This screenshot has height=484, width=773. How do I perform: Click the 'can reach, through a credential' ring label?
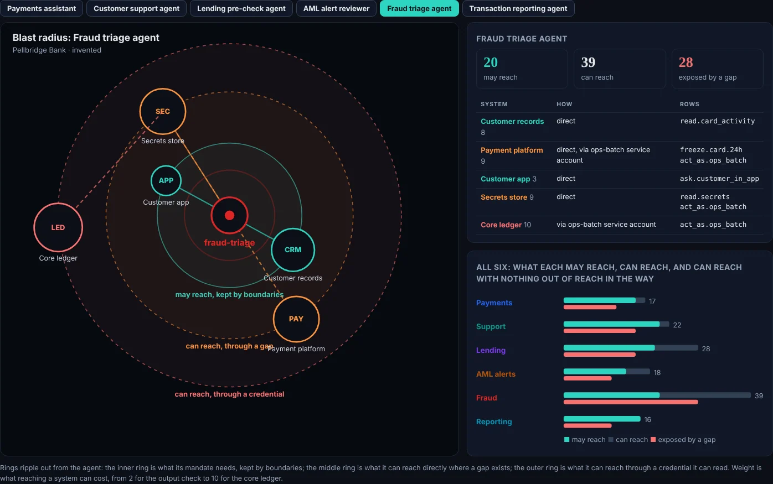(229, 394)
